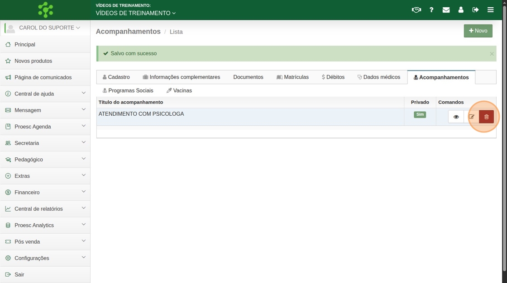Click the Acompanhamentos breadcrumb heading

click(x=128, y=31)
